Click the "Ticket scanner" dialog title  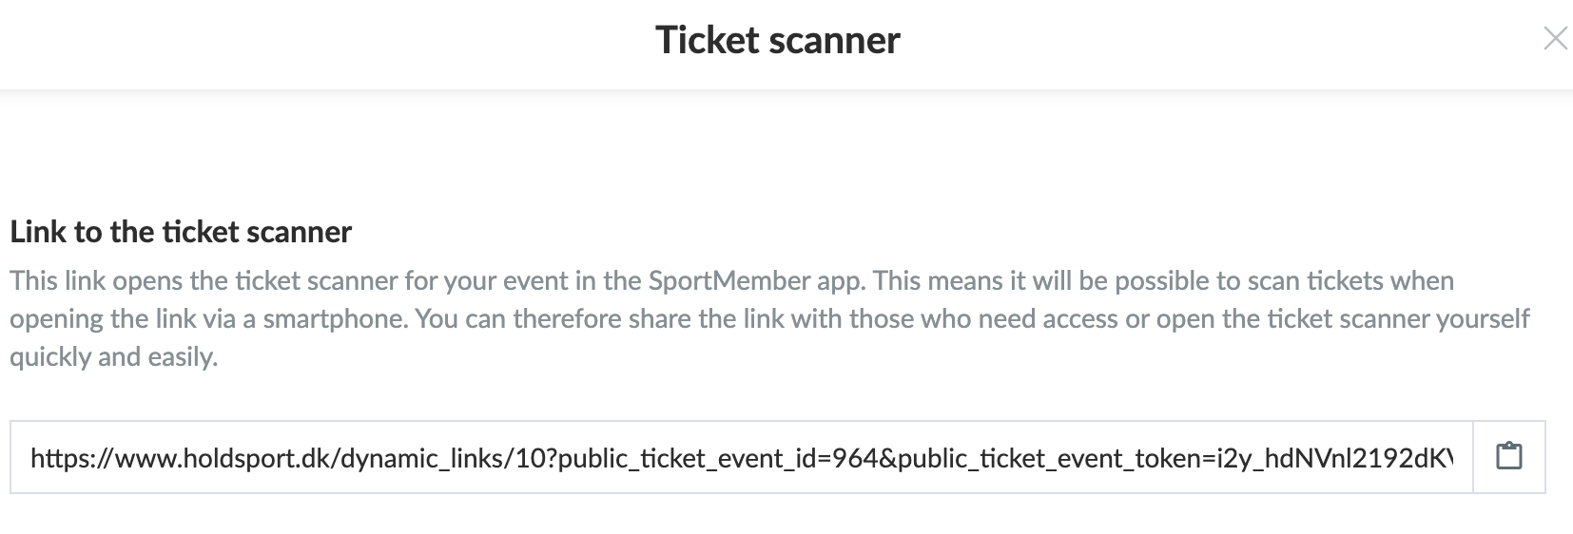[777, 40]
